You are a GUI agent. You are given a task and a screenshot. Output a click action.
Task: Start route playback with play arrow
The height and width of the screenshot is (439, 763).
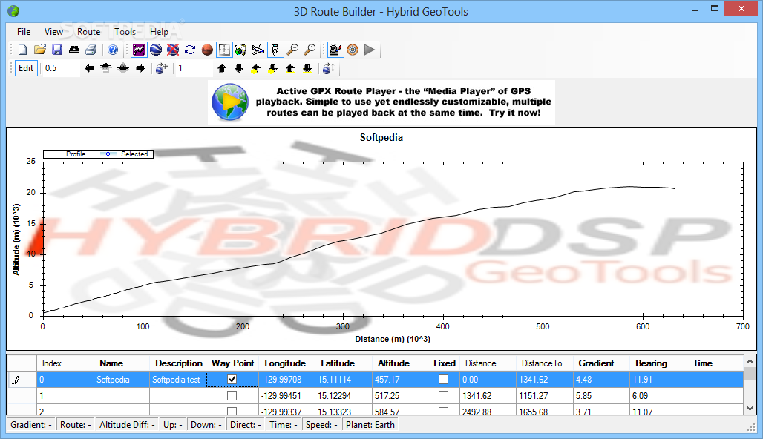click(370, 50)
